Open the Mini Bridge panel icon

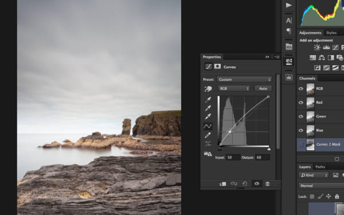(289, 46)
